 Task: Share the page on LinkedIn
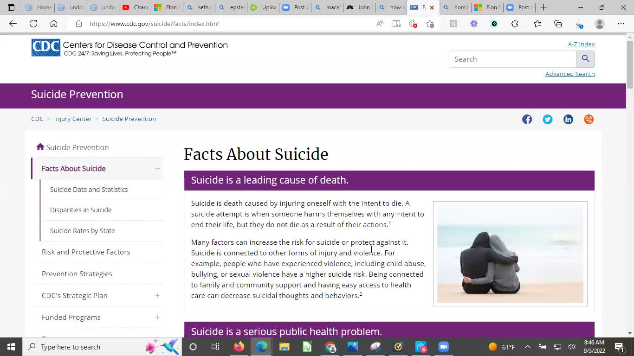coord(568,119)
